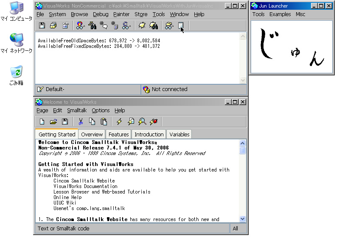Open the Window menu
The image size is (342, 249).
179,14
